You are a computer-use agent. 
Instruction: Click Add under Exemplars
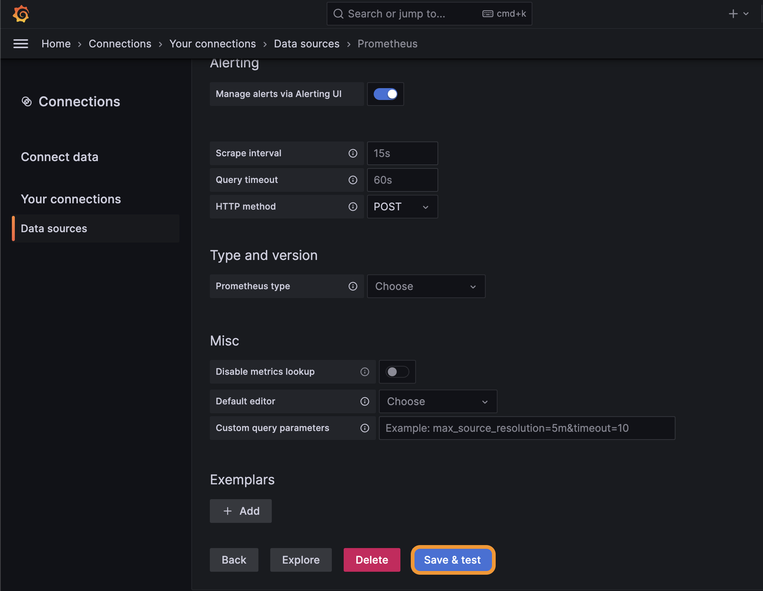(x=241, y=511)
